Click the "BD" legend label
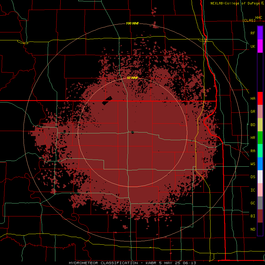Image resolution: width=265 pixels, height=265 pixels. (253, 125)
